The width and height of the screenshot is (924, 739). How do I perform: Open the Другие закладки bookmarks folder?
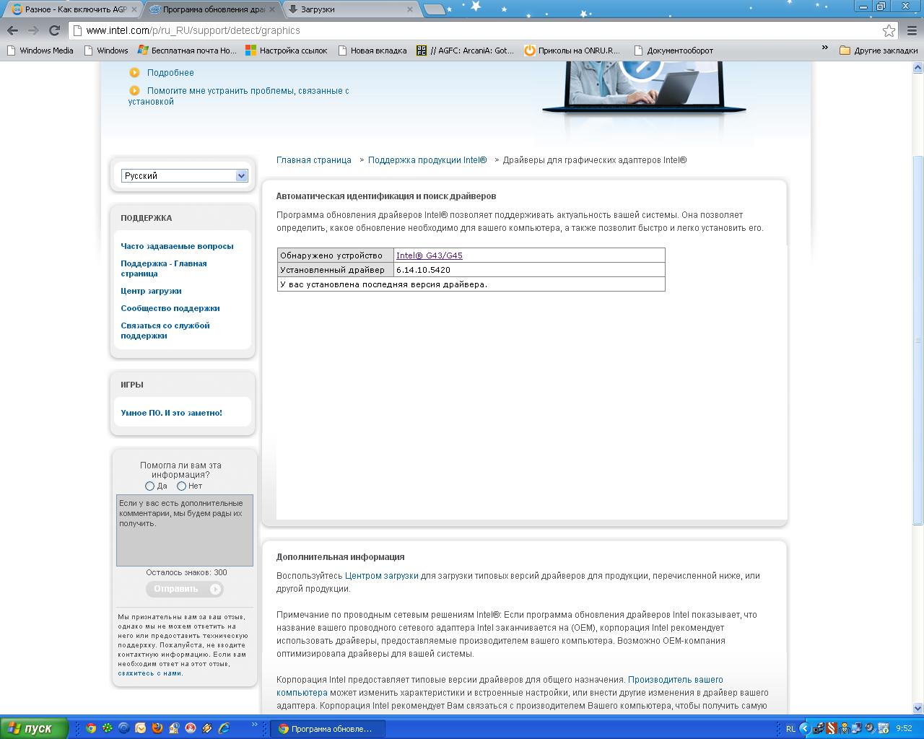(x=879, y=51)
